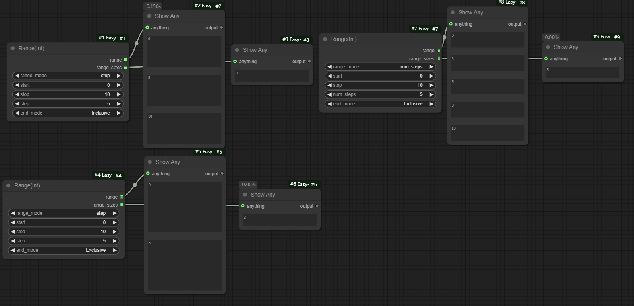Decrease stop value in node #1 with left arrow

(x=17, y=94)
